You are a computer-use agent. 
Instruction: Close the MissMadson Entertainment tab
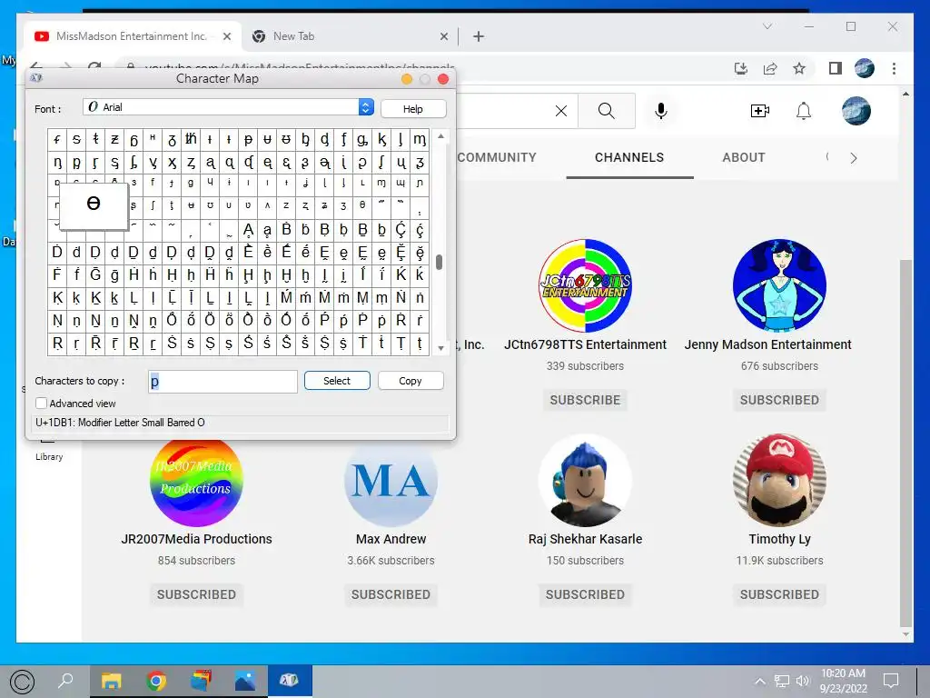[x=226, y=36]
